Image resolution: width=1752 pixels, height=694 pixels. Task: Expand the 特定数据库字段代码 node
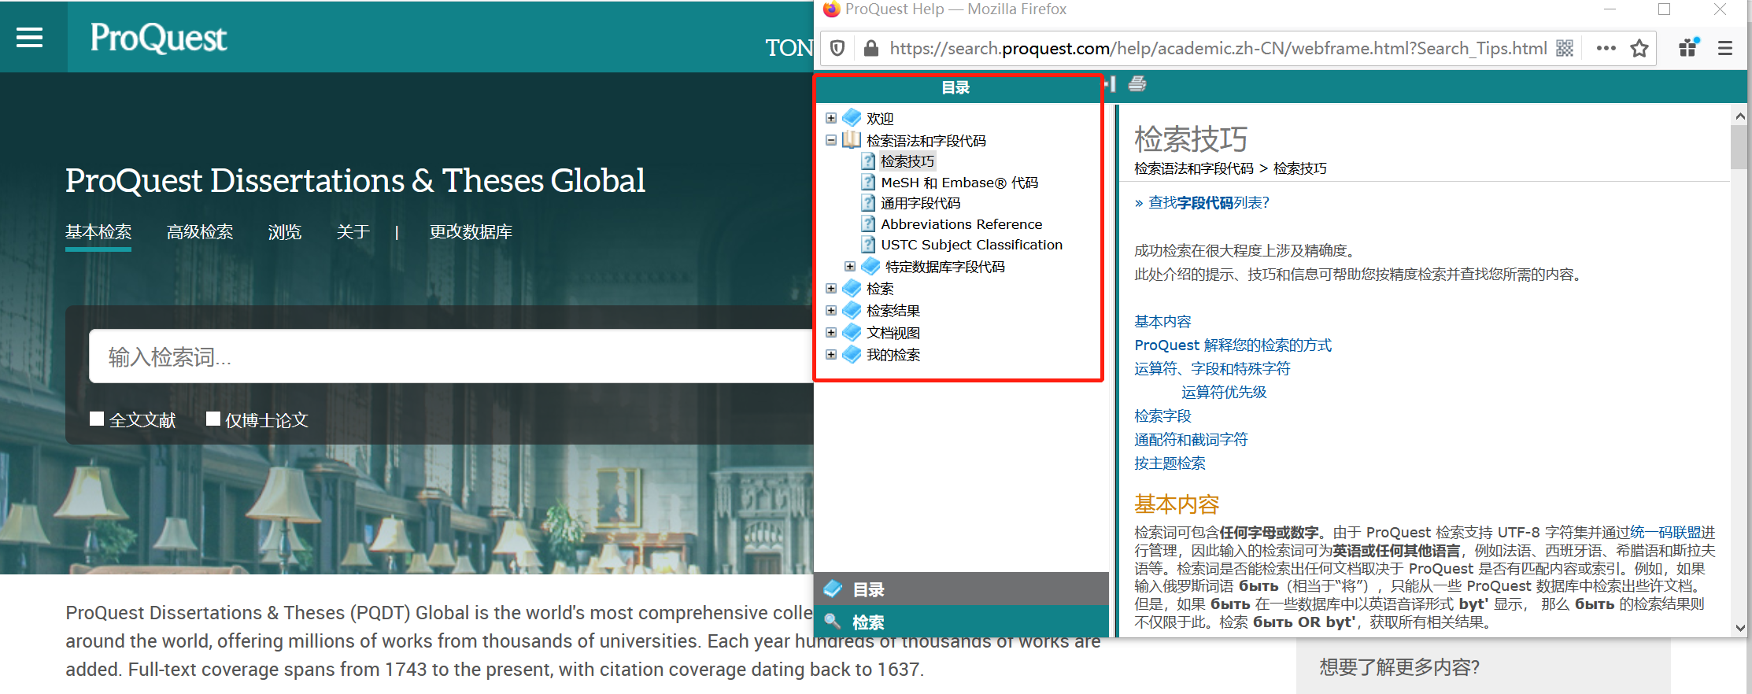tap(850, 266)
